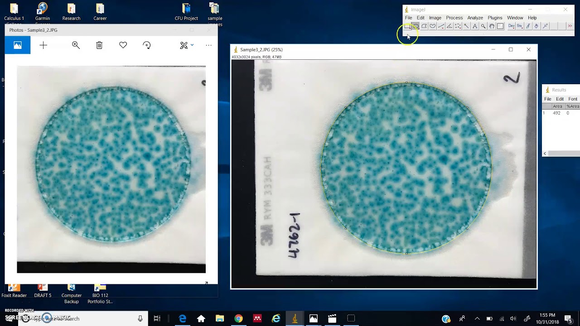Open the Computer Backup desktop shortcut
Image resolution: width=580 pixels, height=326 pixels.
pyautogui.click(x=71, y=293)
